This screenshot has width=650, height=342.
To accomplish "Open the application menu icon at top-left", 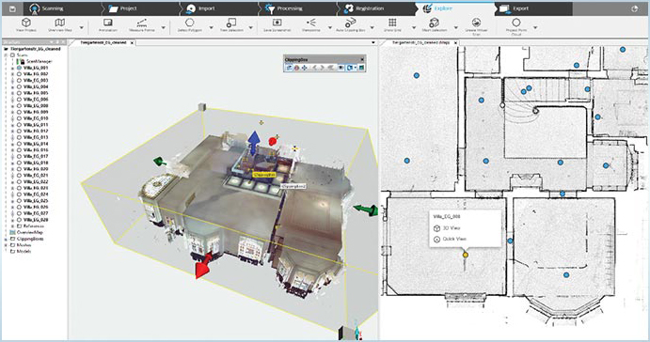I will [x=12, y=8].
